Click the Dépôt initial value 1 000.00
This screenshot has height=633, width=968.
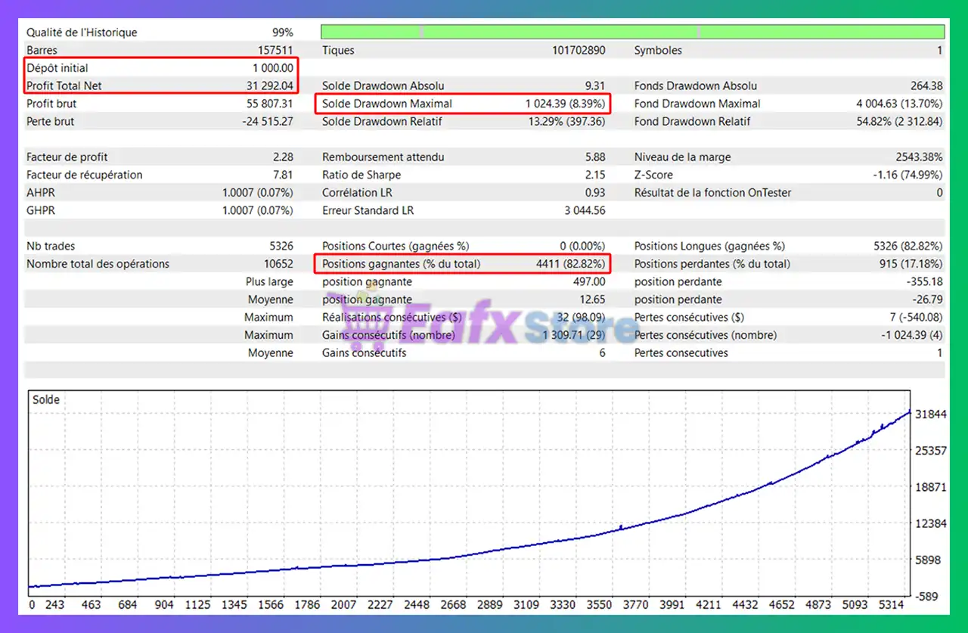[273, 68]
